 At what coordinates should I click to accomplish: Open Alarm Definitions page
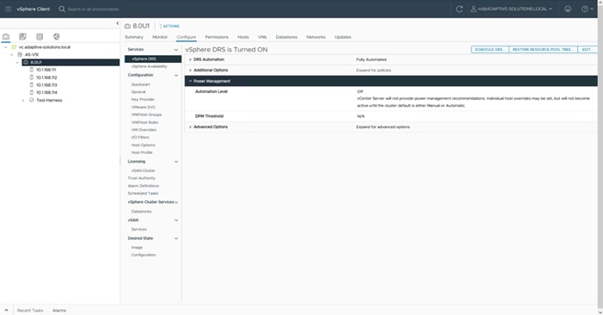(x=144, y=186)
